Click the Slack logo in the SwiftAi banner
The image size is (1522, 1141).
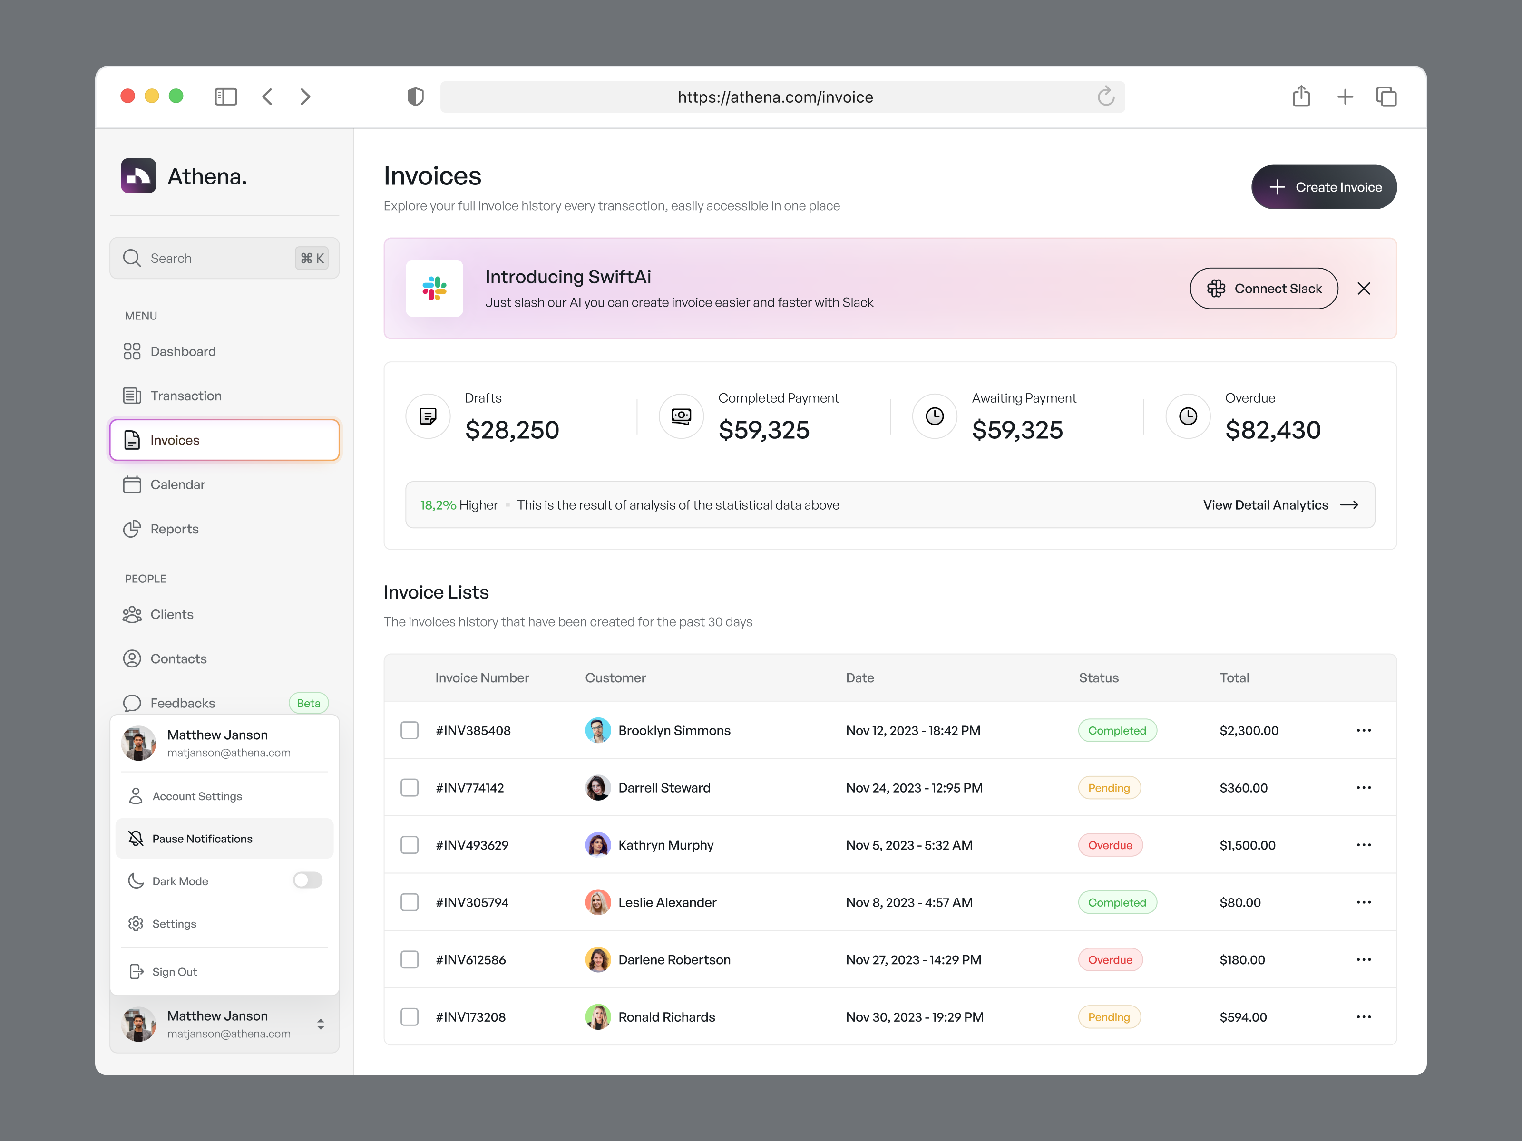click(434, 288)
